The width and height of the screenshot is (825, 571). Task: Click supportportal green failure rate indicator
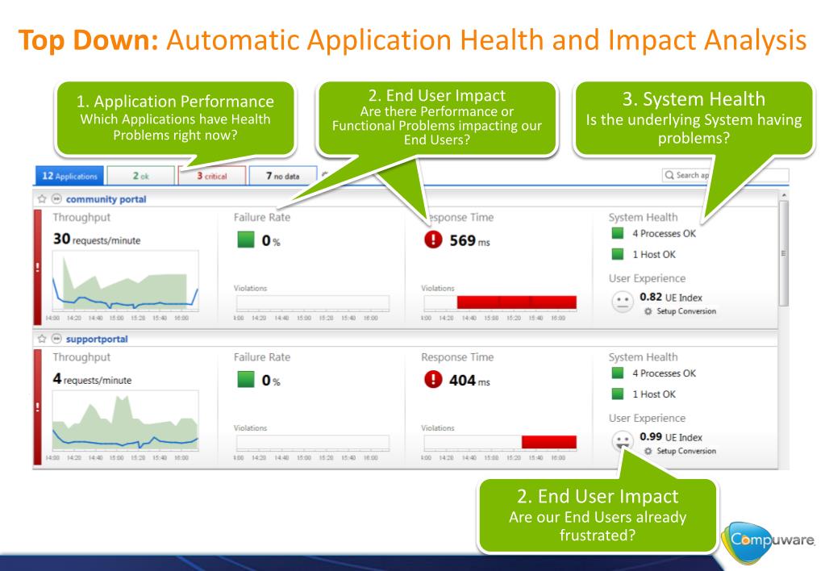[x=246, y=379]
